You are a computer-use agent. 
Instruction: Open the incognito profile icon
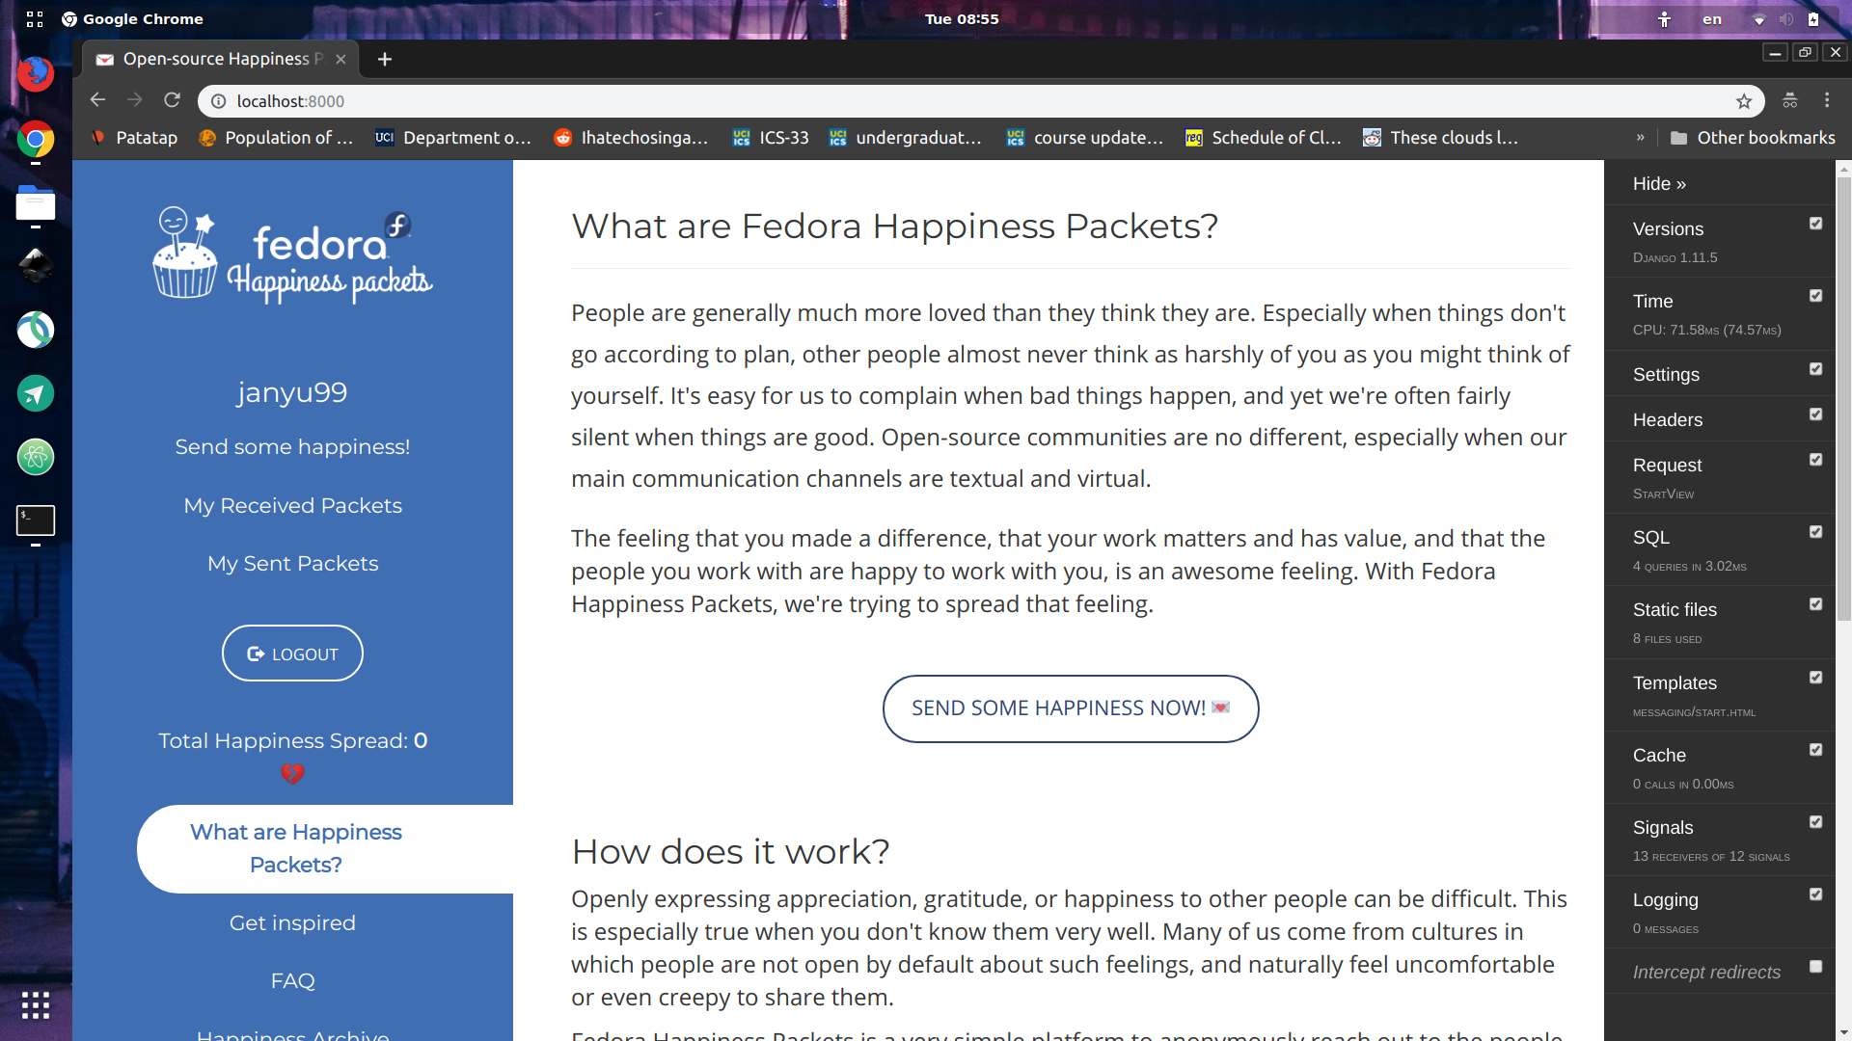pyautogui.click(x=1790, y=100)
